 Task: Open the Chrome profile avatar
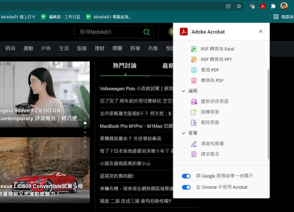tap(284, 6)
